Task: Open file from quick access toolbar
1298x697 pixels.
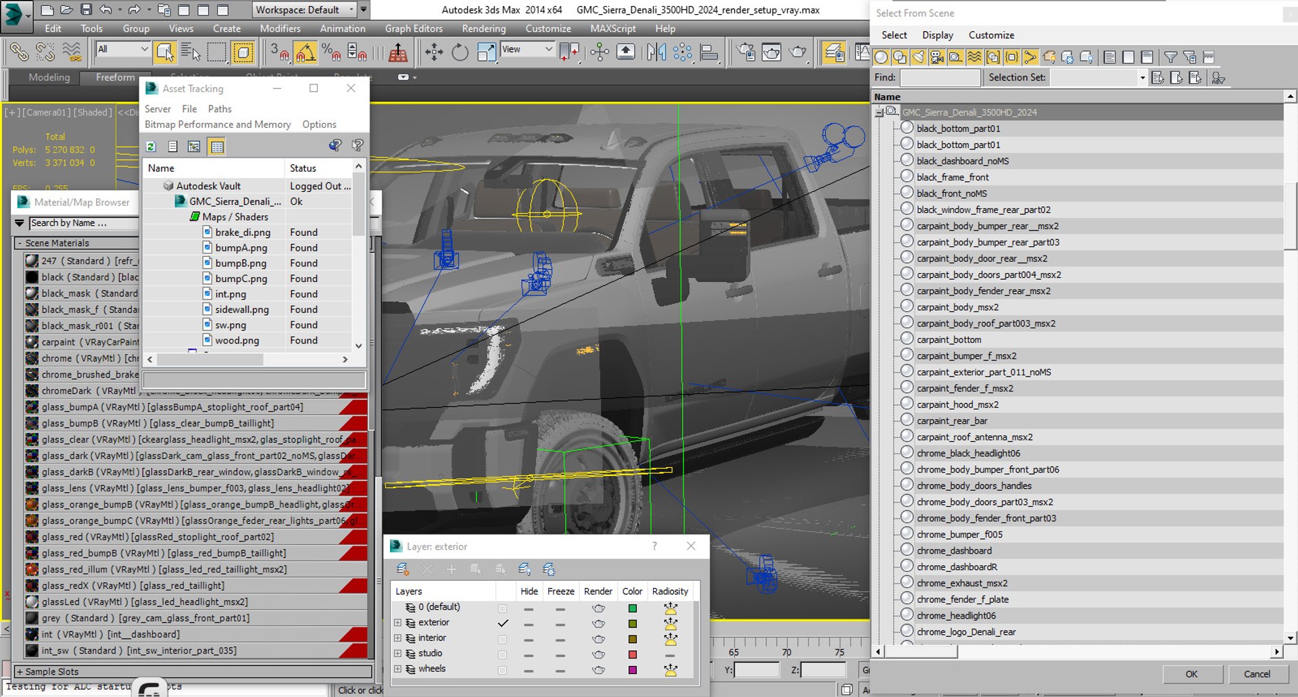Action: 66,9
